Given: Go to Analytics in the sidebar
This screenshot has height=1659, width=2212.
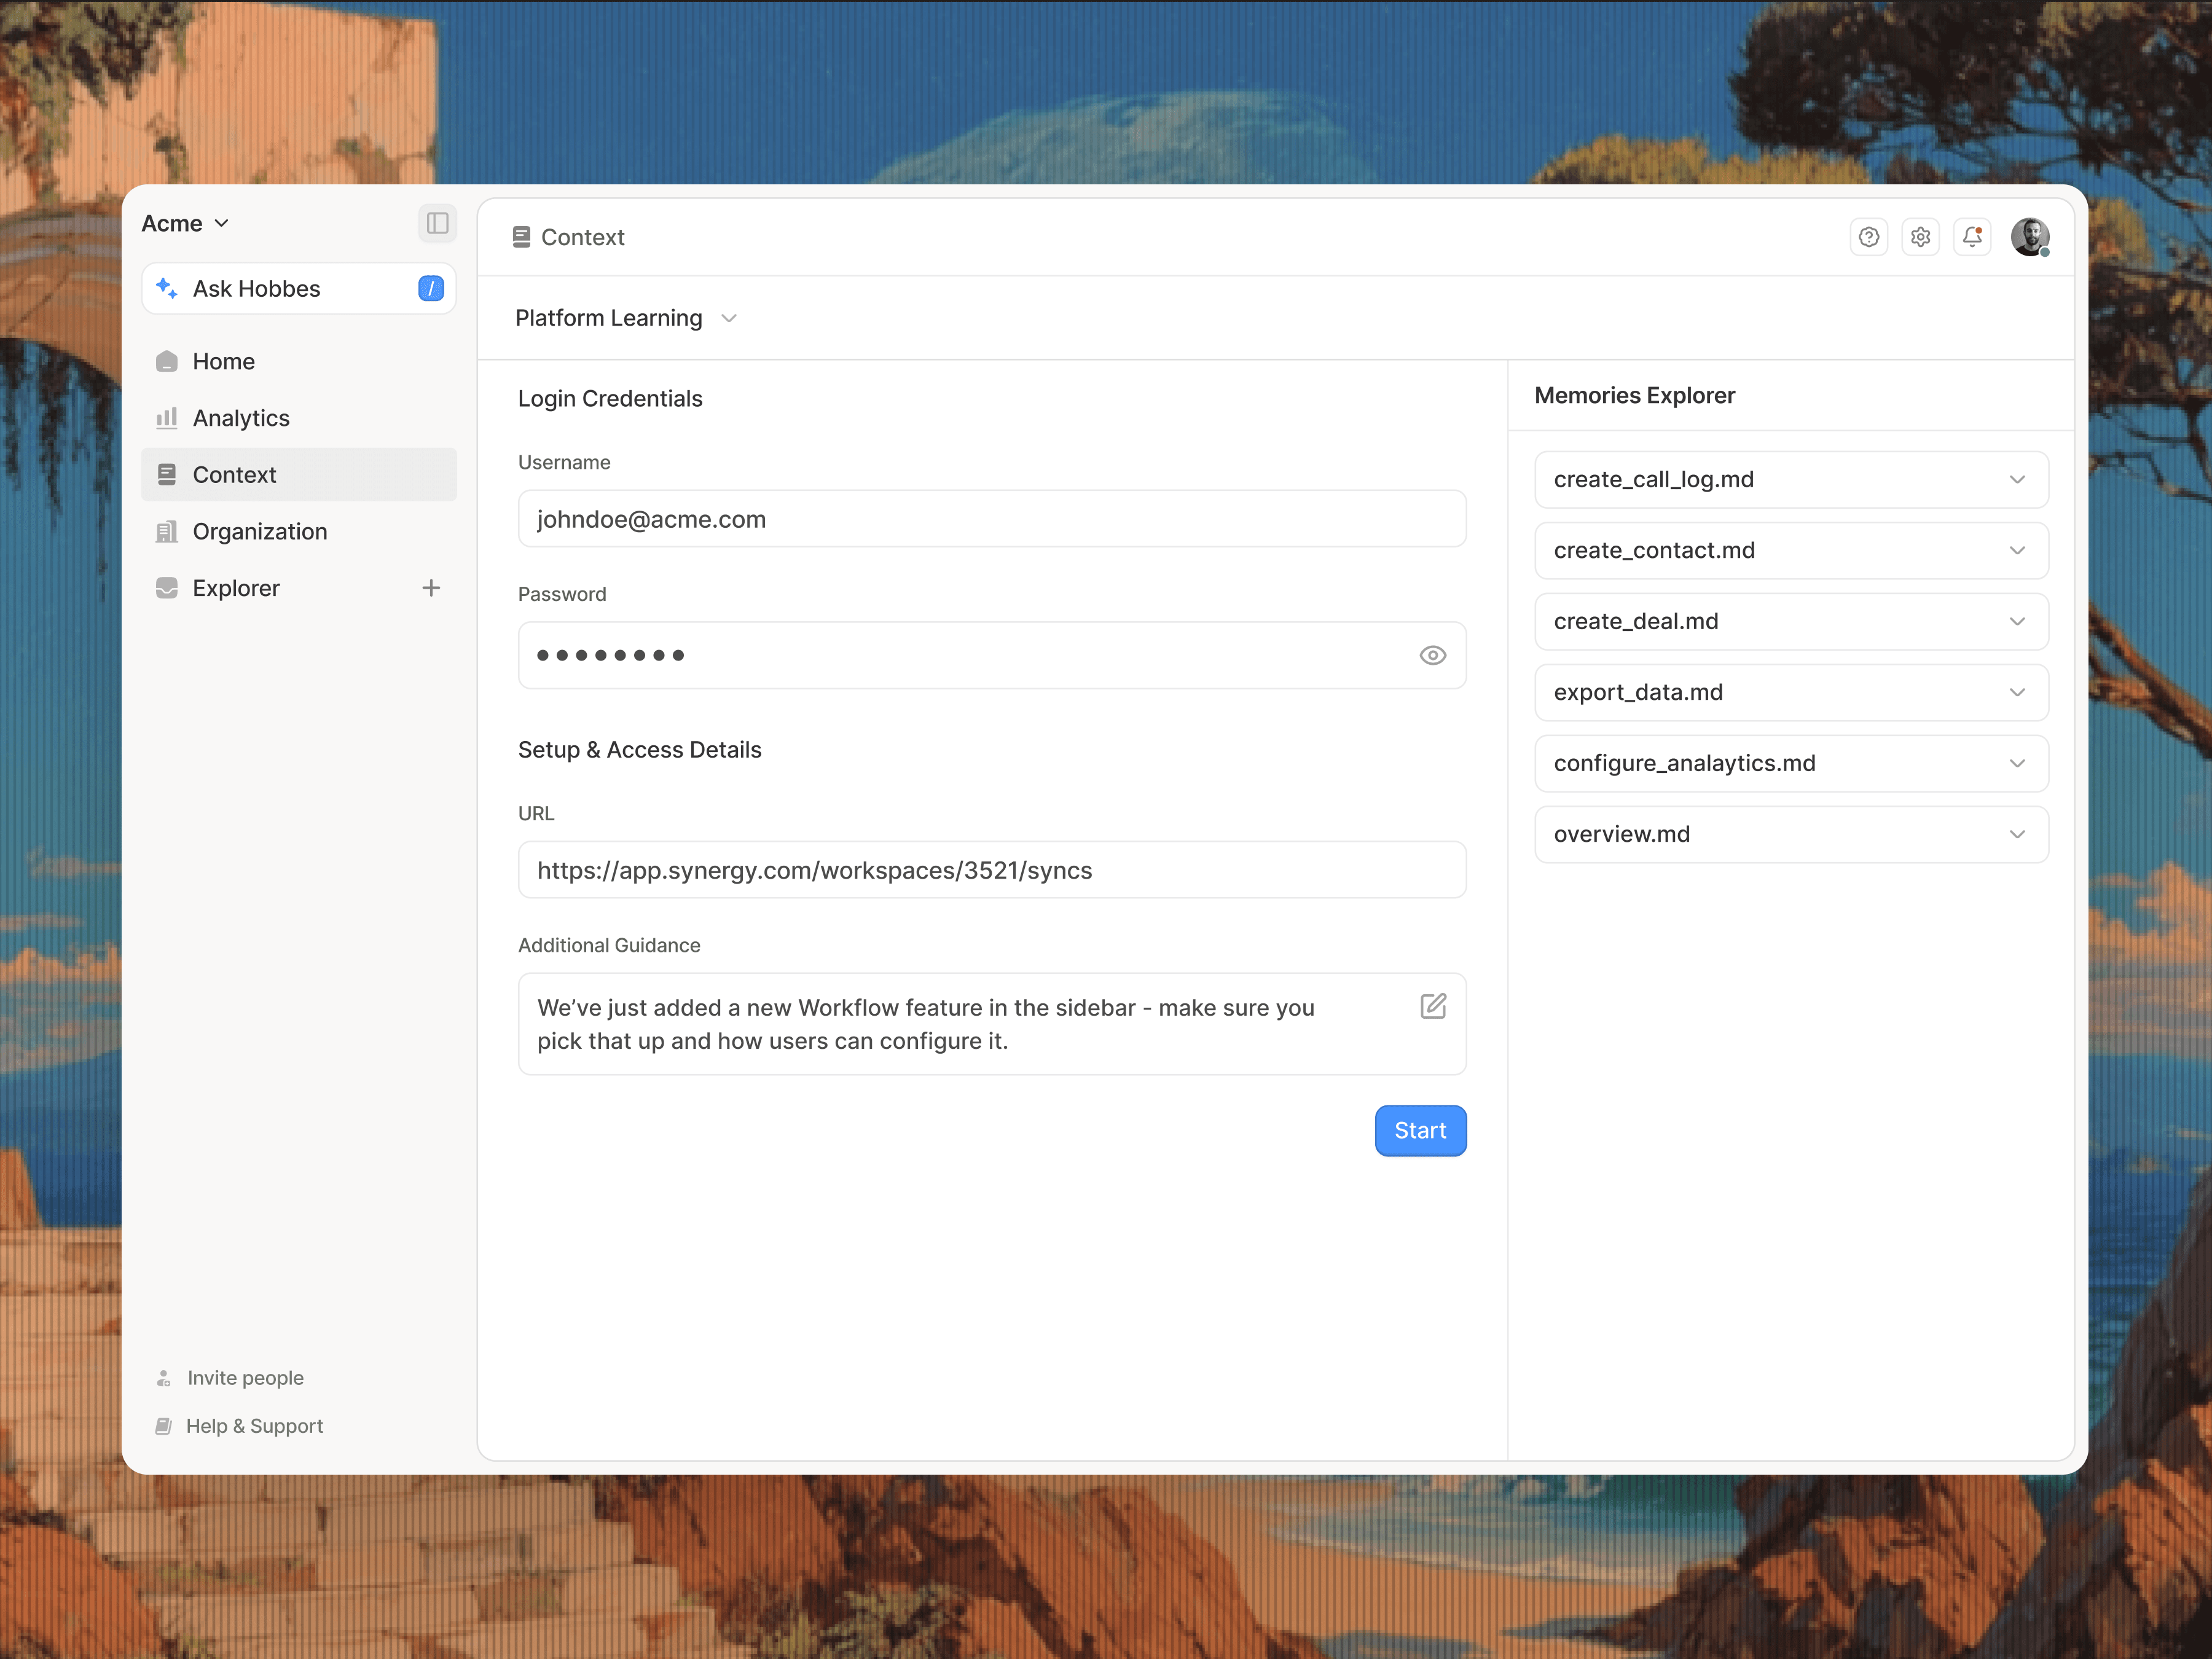Looking at the screenshot, I should pyautogui.click(x=241, y=418).
